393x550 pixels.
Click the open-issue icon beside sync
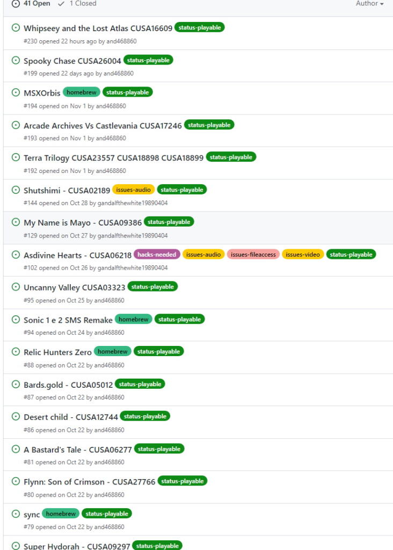click(16, 514)
